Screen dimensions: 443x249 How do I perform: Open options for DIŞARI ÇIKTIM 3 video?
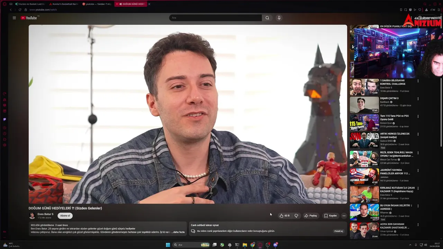point(418,99)
